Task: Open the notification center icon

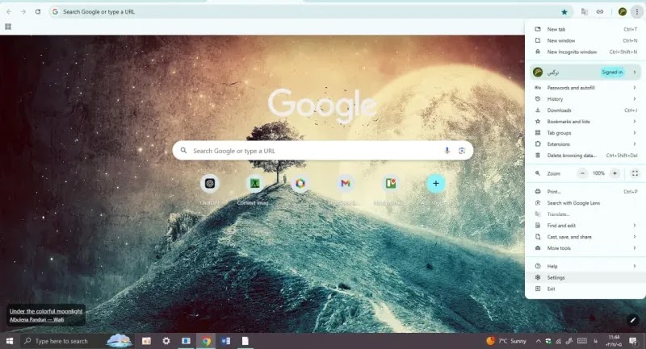Action: coord(633,341)
